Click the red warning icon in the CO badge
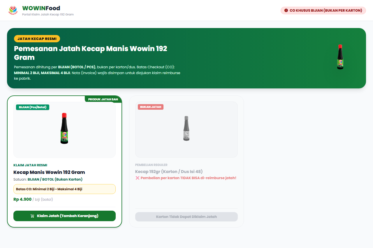 click(x=286, y=11)
